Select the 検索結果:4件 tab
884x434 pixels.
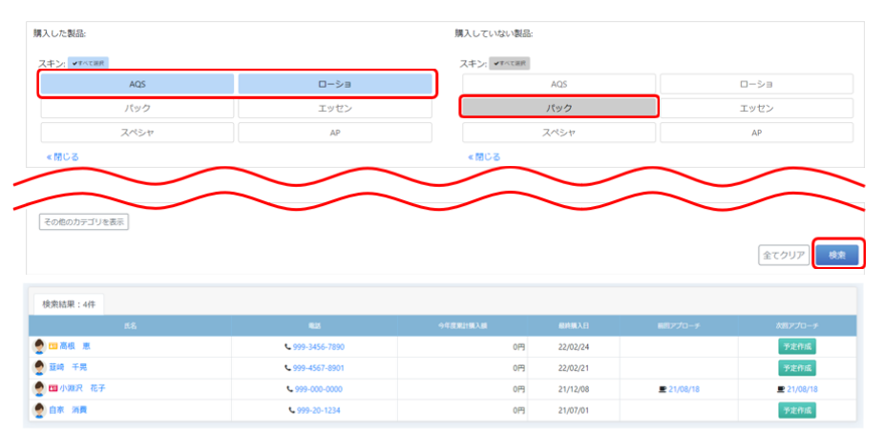tap(67, 302)
